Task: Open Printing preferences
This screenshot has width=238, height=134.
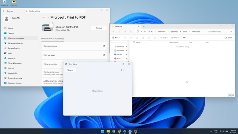Action: coord(52,73)
